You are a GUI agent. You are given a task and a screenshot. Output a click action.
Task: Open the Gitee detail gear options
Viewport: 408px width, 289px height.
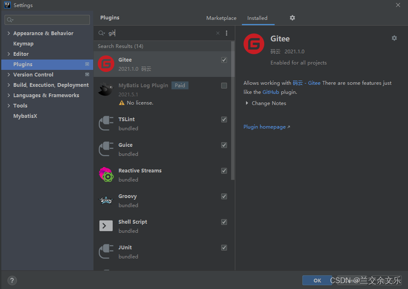tap(394, 38)
